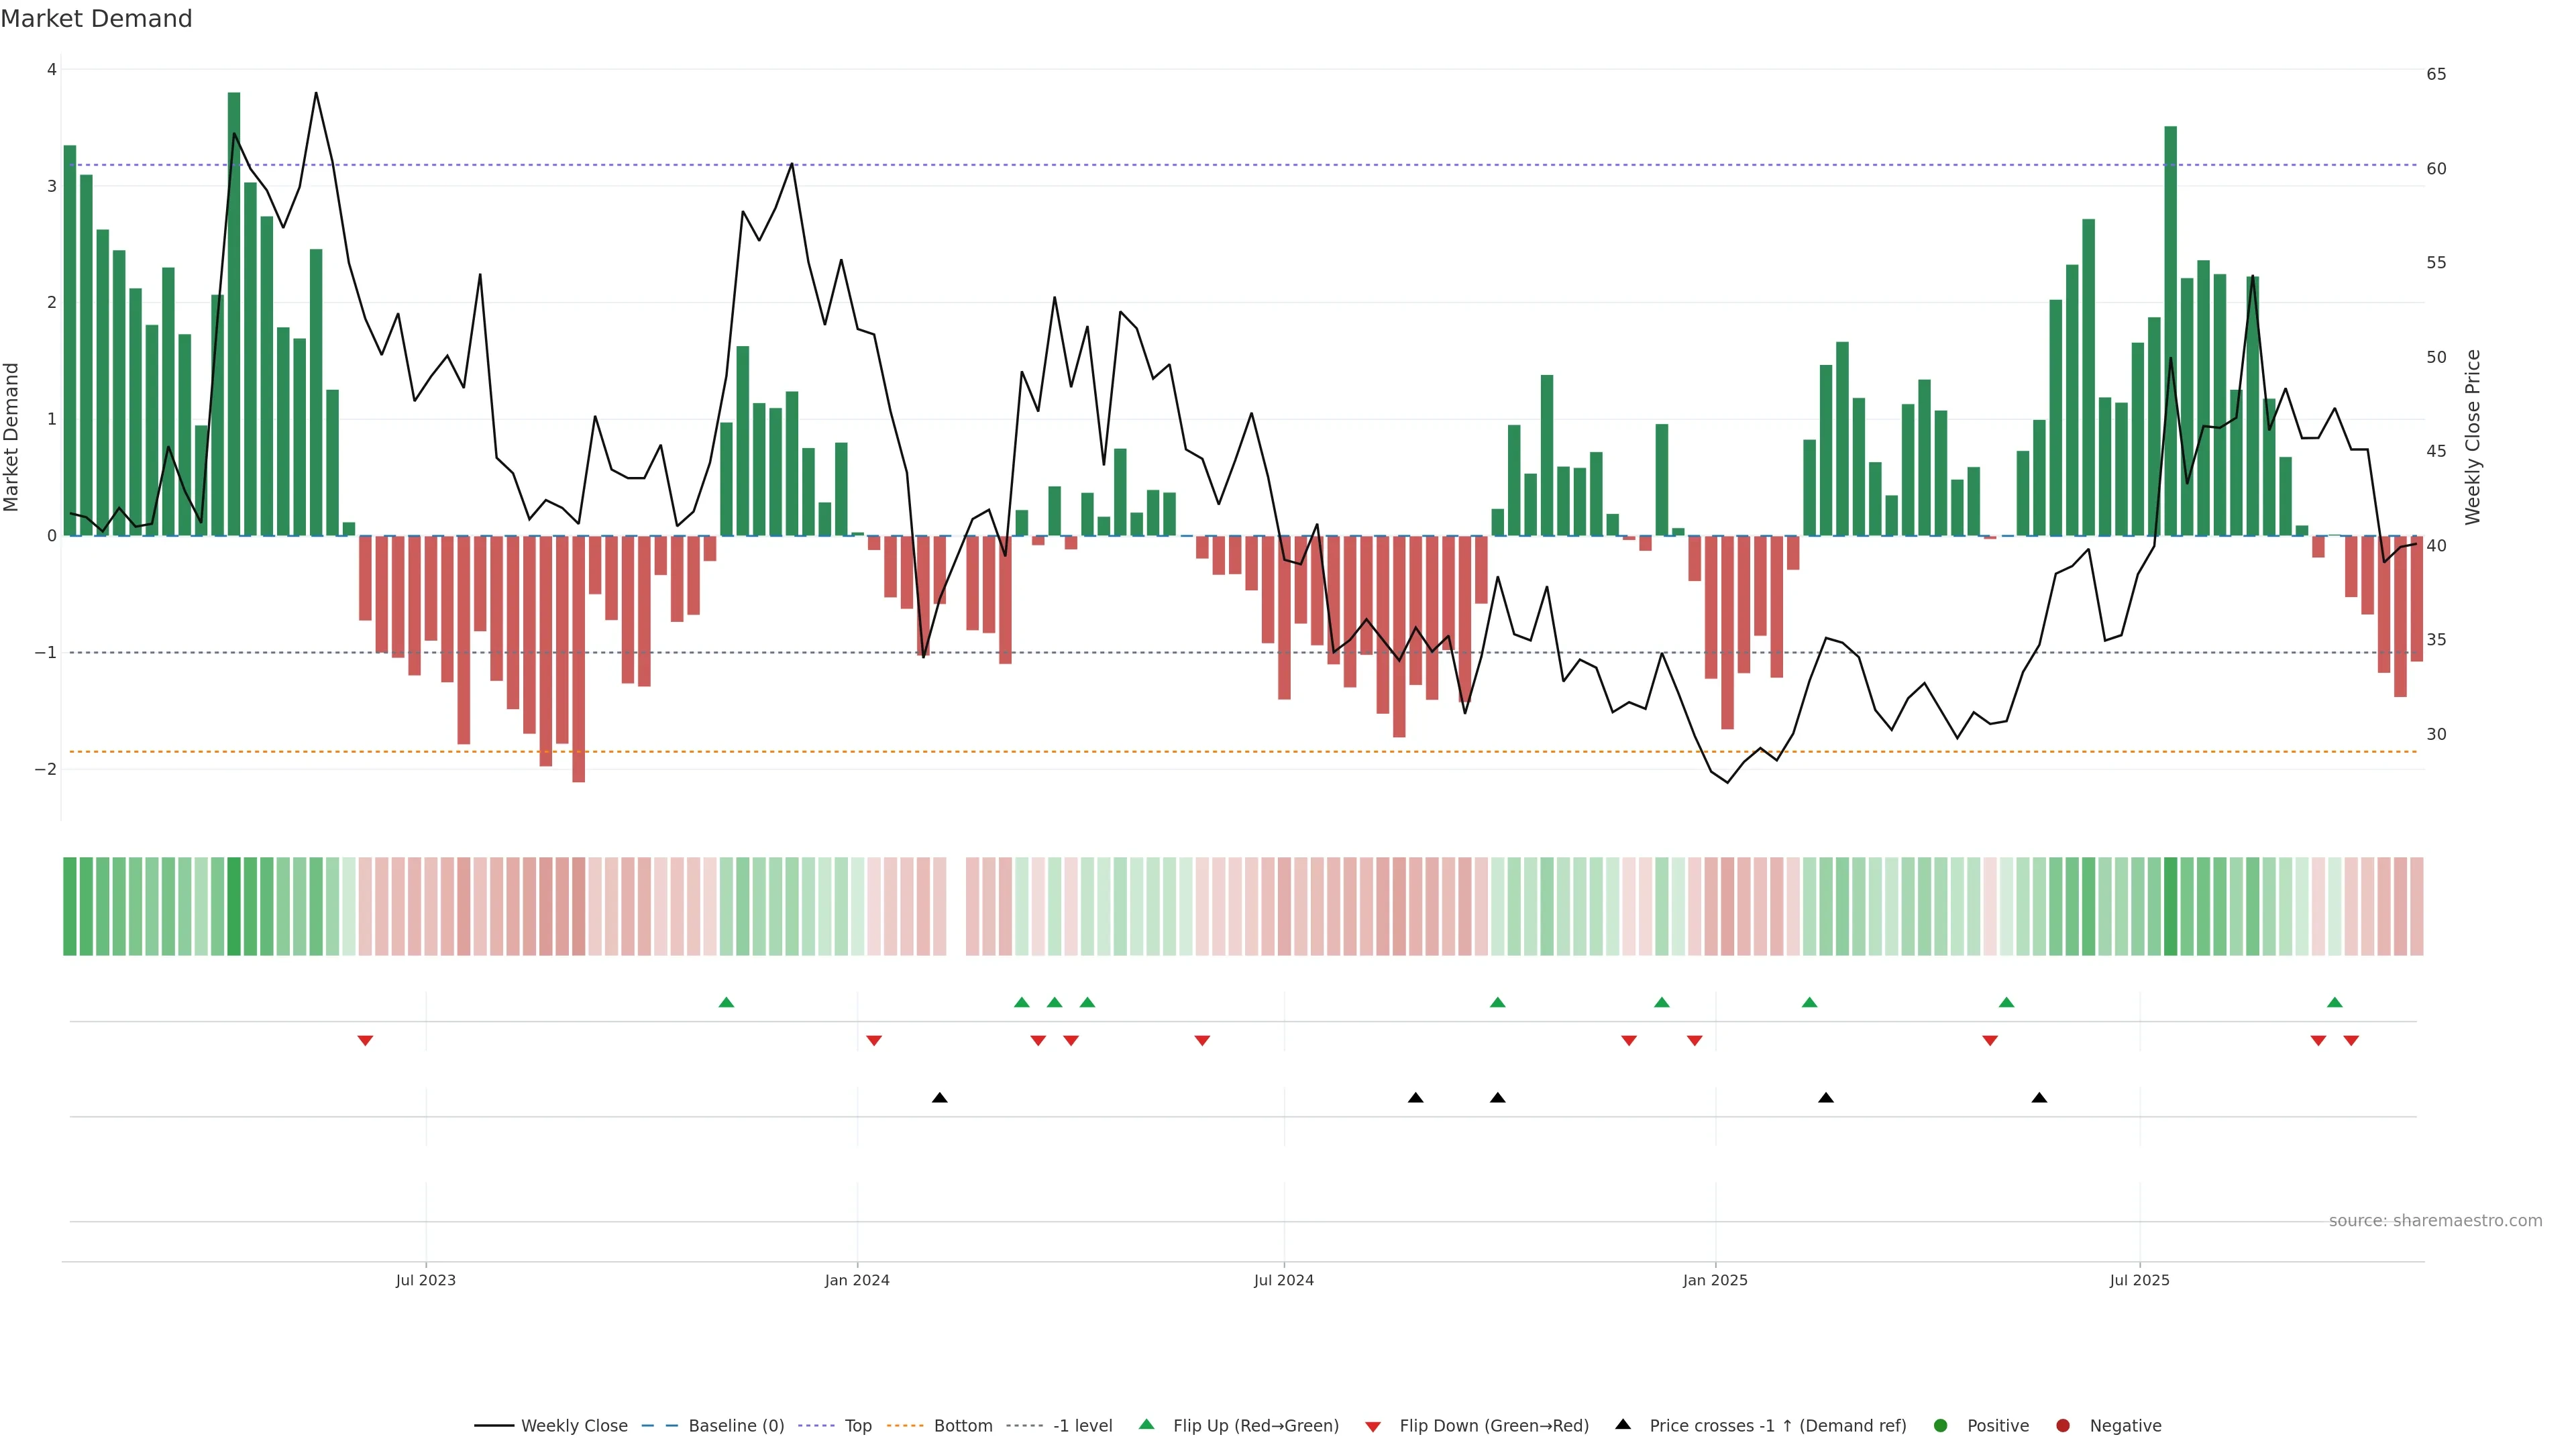
Task: Click the last green Flip Up marker on the right
Action: tap(2335, 1002)
